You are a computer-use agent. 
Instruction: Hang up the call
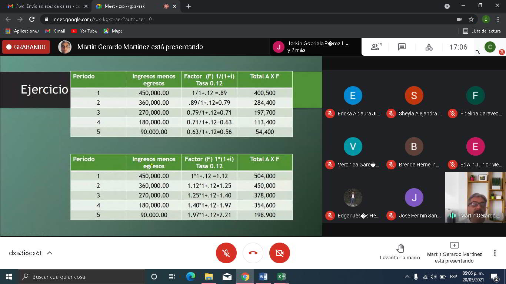253,253
